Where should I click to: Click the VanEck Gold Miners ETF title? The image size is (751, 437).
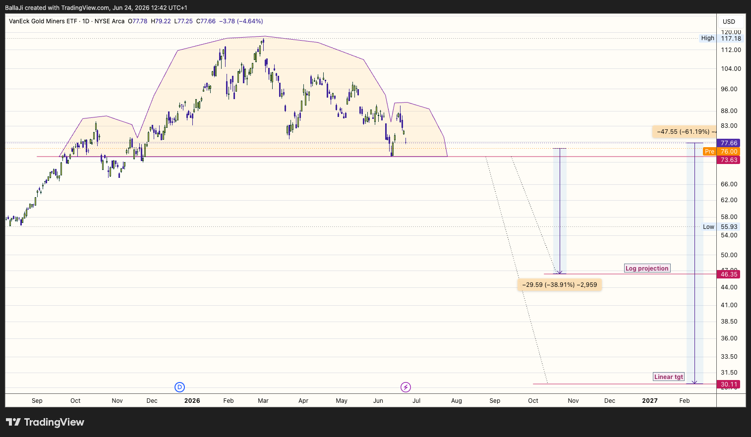[x=43, y=21]
